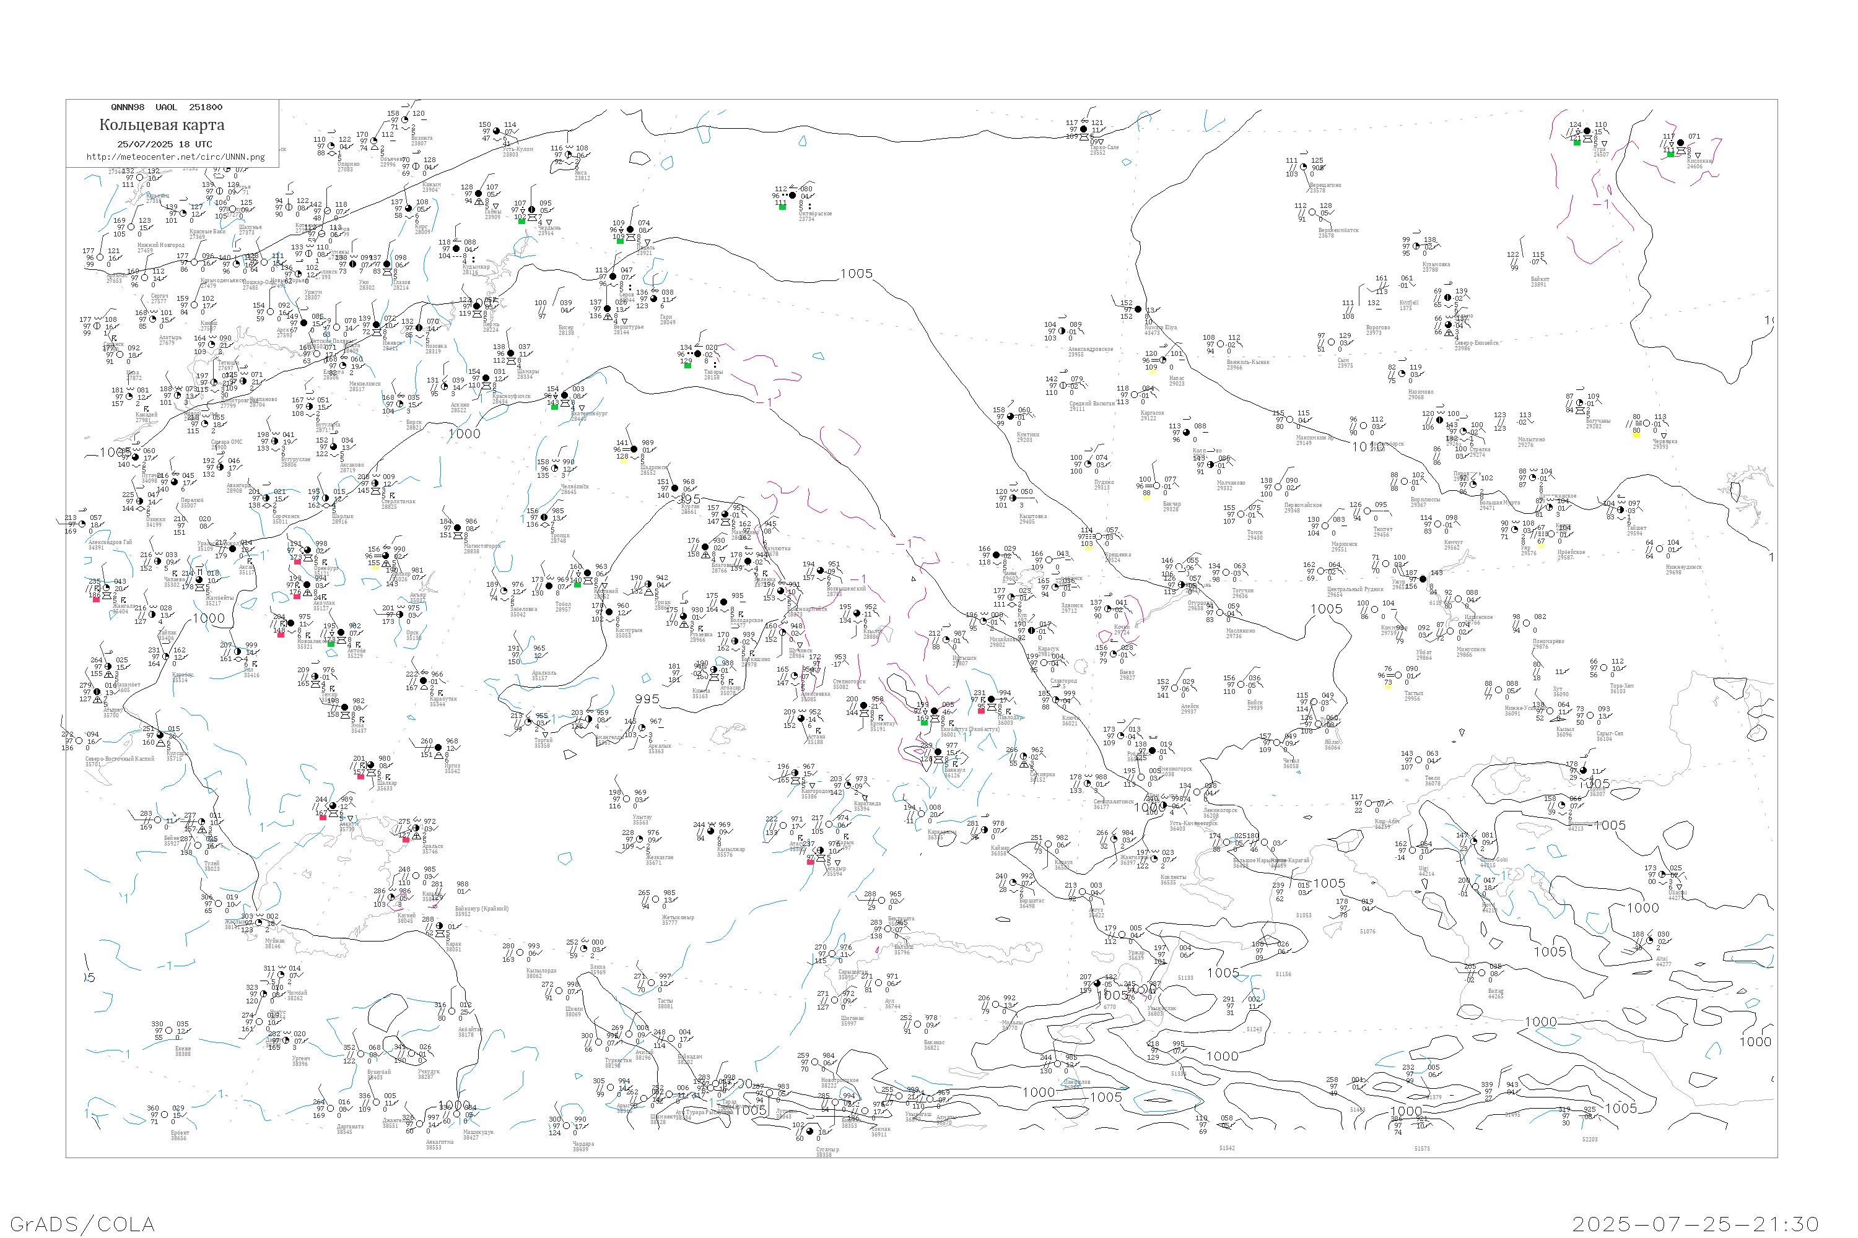Viewport: 1858px width, 1238px height.
Task: Click yellow square at Шадринск station
Action: [623, 461]
